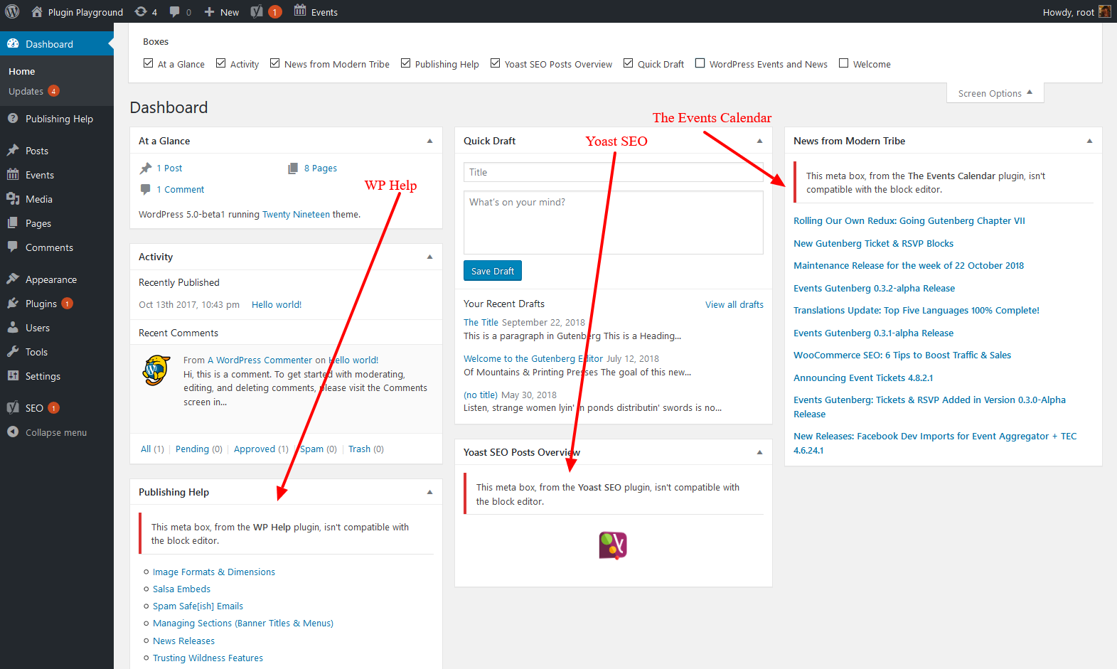Enable WordPress Events and News checkbox
Image resolution: width=1117 pixels, height=669 pixels.
click(x=700, y=63)
